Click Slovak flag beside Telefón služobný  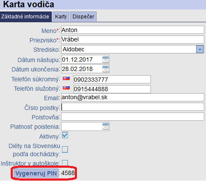pyautogui.click(x=66, y=88)
